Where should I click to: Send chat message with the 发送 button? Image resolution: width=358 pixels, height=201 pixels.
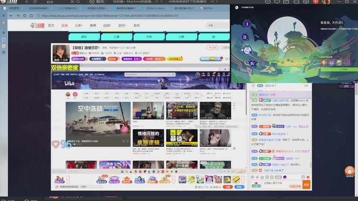[x=306, y=184]
